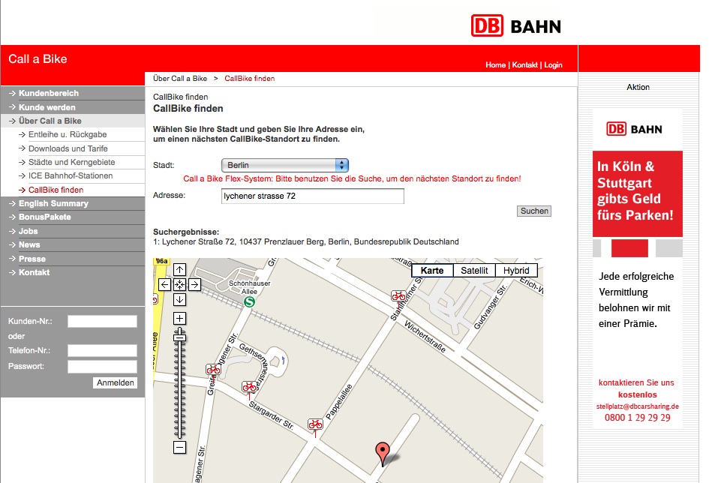Image resolution: width=712 pixels, height=483 pixels.
Task: Pan map down with arrow button
Action: (x=180, y=299)
